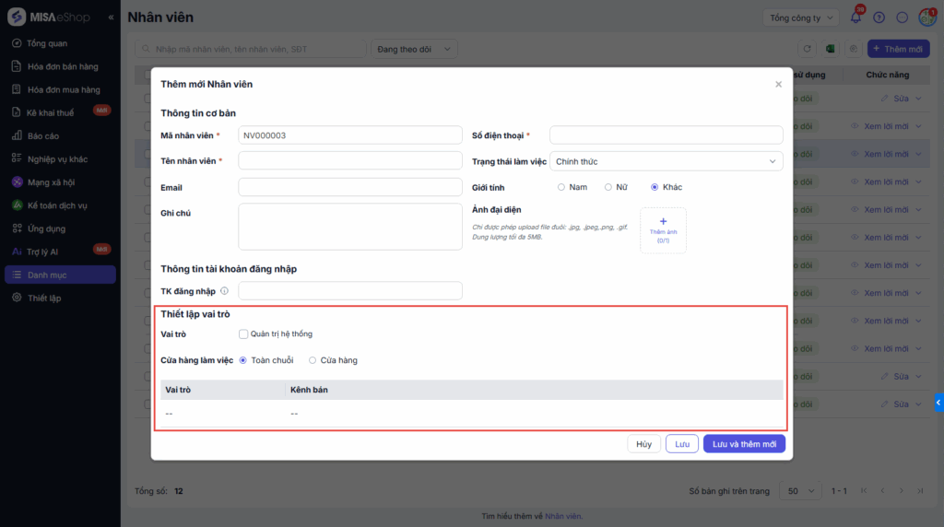Image resolution: width=944 pixels, height=527 pixels.
Task: Click the Lưu và thêm mới button
Action: 744,444
